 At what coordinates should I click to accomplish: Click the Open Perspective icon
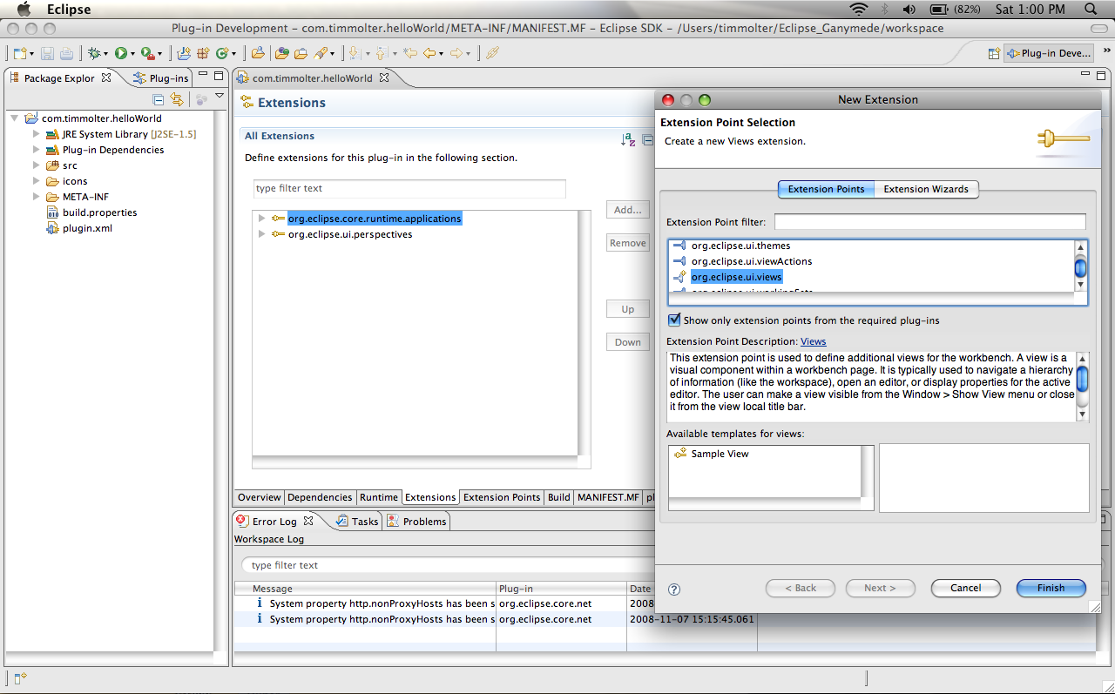pyautogui.click(x=994, y=53)
